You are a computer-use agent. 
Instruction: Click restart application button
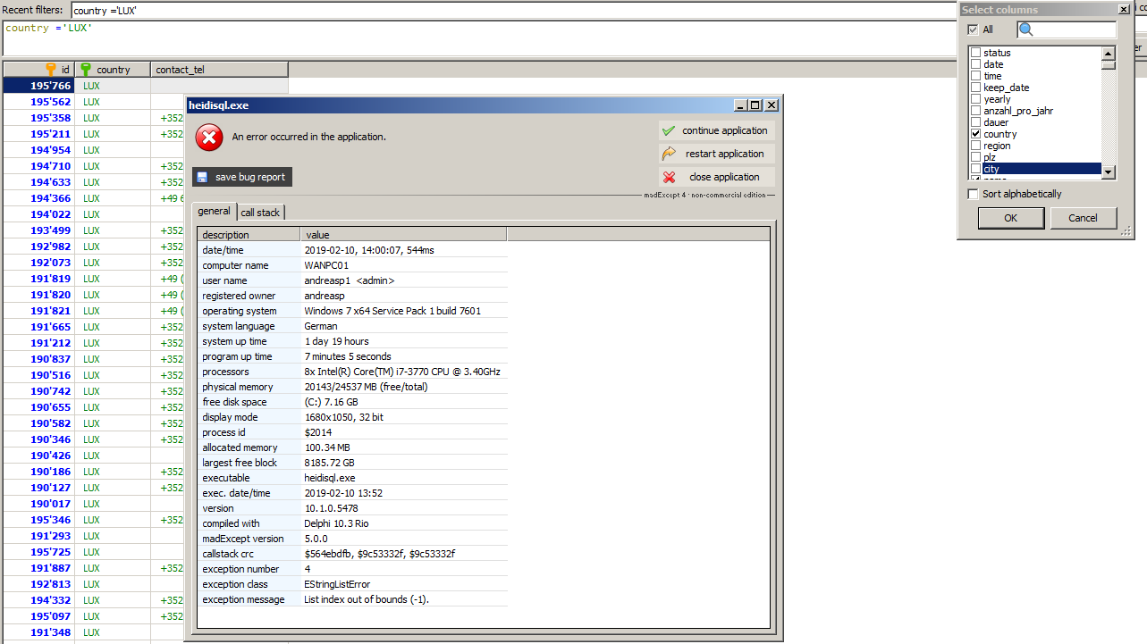717,154
